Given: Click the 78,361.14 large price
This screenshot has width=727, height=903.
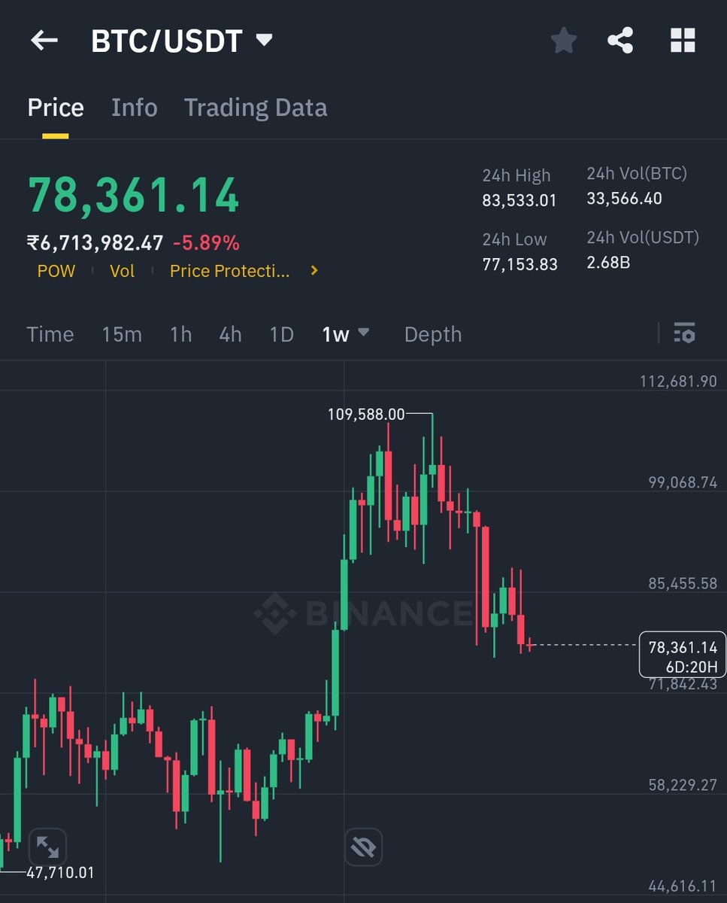Looking at the screenshot, I should click(133, 196).
